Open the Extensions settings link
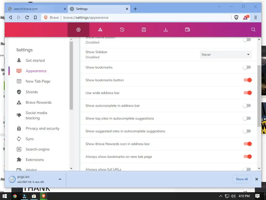Viewport: 266px width, 200px height. point(35,160)
